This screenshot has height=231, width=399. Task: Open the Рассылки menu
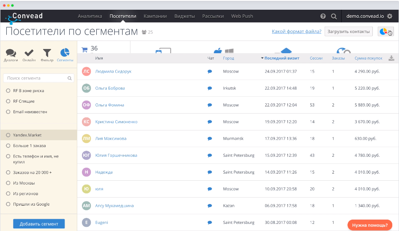point(213,16)
